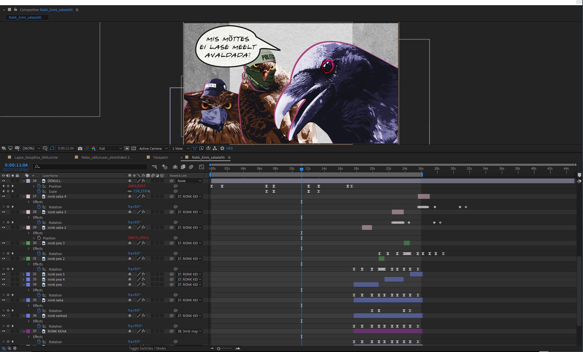Expand the ronk pea 5 layer
Image resolution: width=583 pixels, height=352 pixels.
pyautogui.click(x=24, y=274)
